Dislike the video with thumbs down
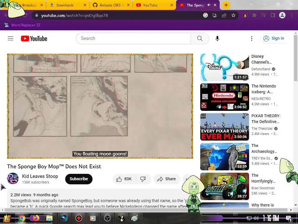The height and width of the screenshot is (224, 298). tap(143, 179)
